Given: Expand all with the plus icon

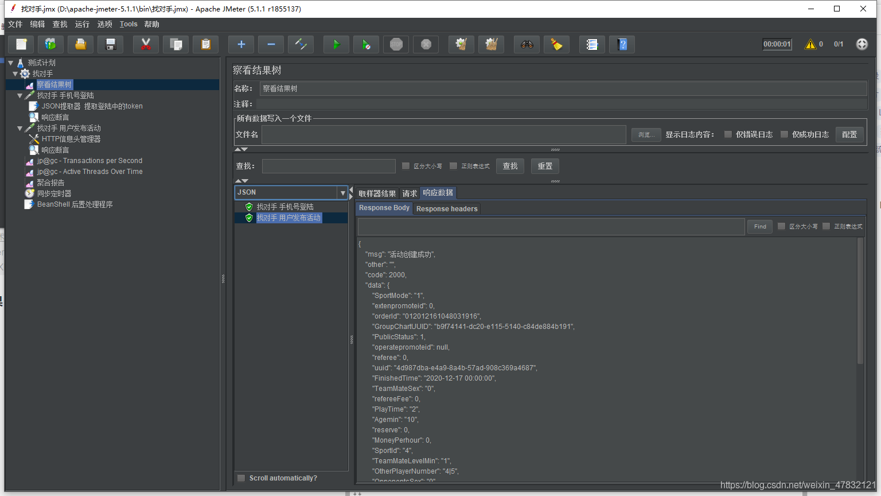Looking at the screenshot, I should coord(241,44).
